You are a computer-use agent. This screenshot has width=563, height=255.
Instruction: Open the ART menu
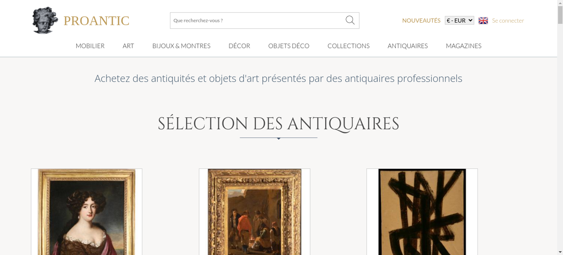pos(128,46)
